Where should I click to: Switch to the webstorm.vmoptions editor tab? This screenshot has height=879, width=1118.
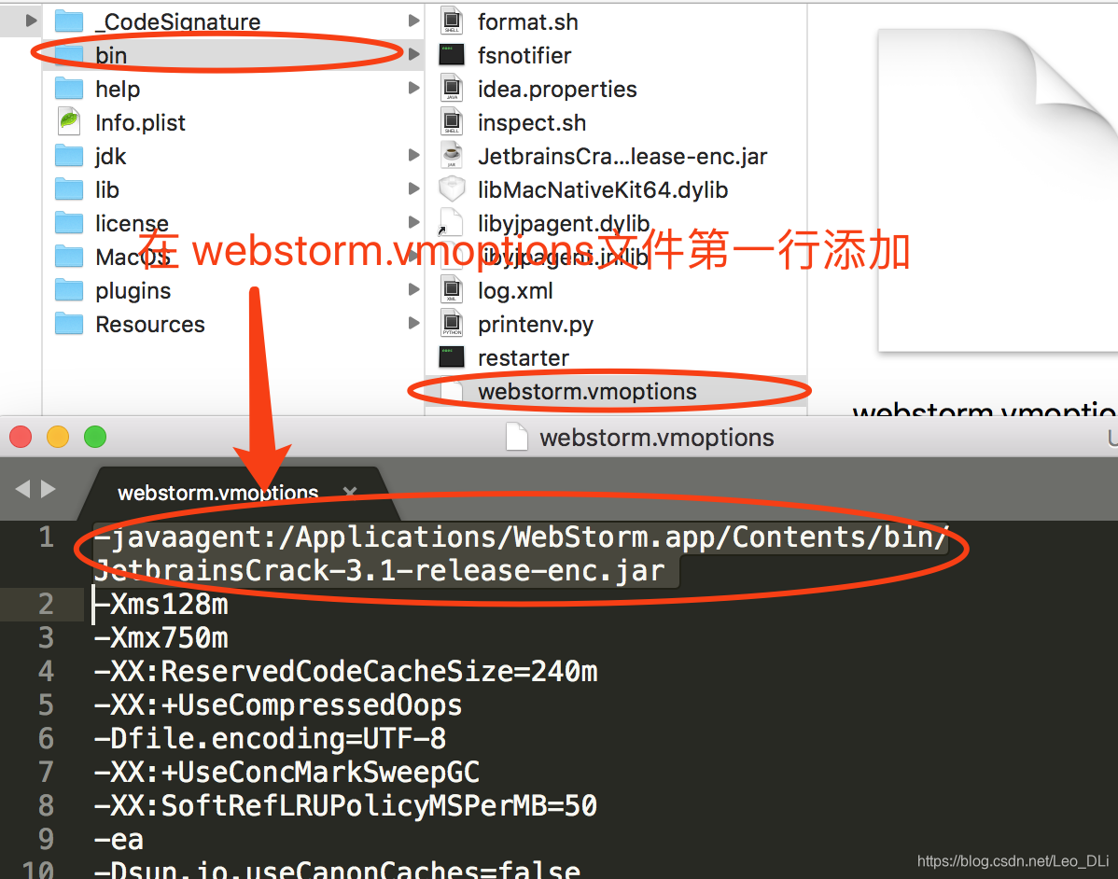[x=217, y=493]
